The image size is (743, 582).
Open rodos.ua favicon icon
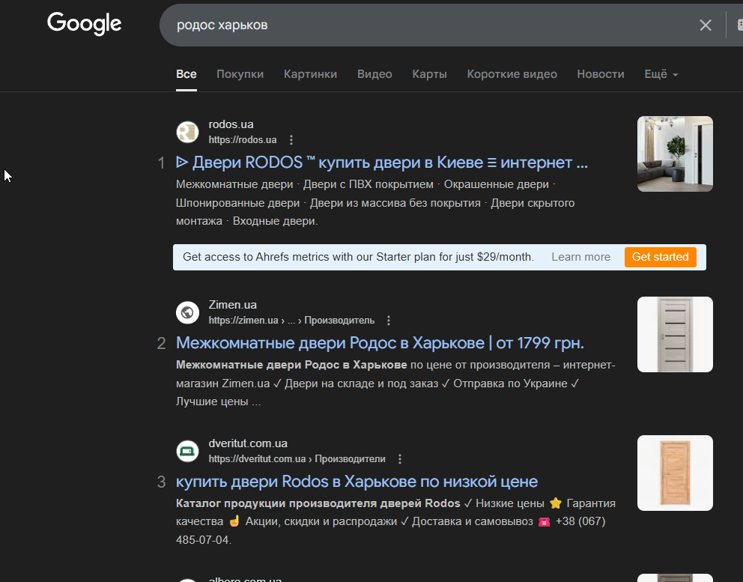[x=188, y=132]
